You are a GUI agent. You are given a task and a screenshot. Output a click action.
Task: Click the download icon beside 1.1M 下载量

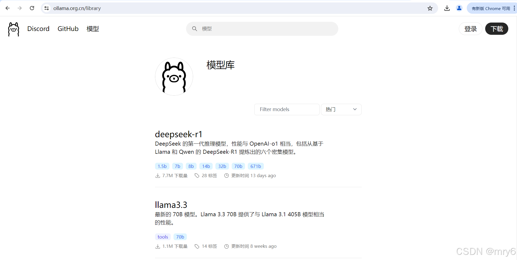pos(157,246)
